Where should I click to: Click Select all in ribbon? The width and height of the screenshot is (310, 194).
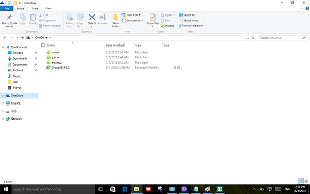187,15
